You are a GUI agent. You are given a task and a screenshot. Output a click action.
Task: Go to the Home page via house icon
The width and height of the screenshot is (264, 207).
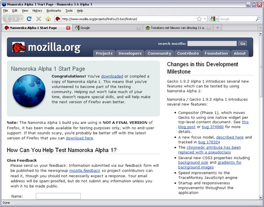pyautogui.click(x=48, y=19)
